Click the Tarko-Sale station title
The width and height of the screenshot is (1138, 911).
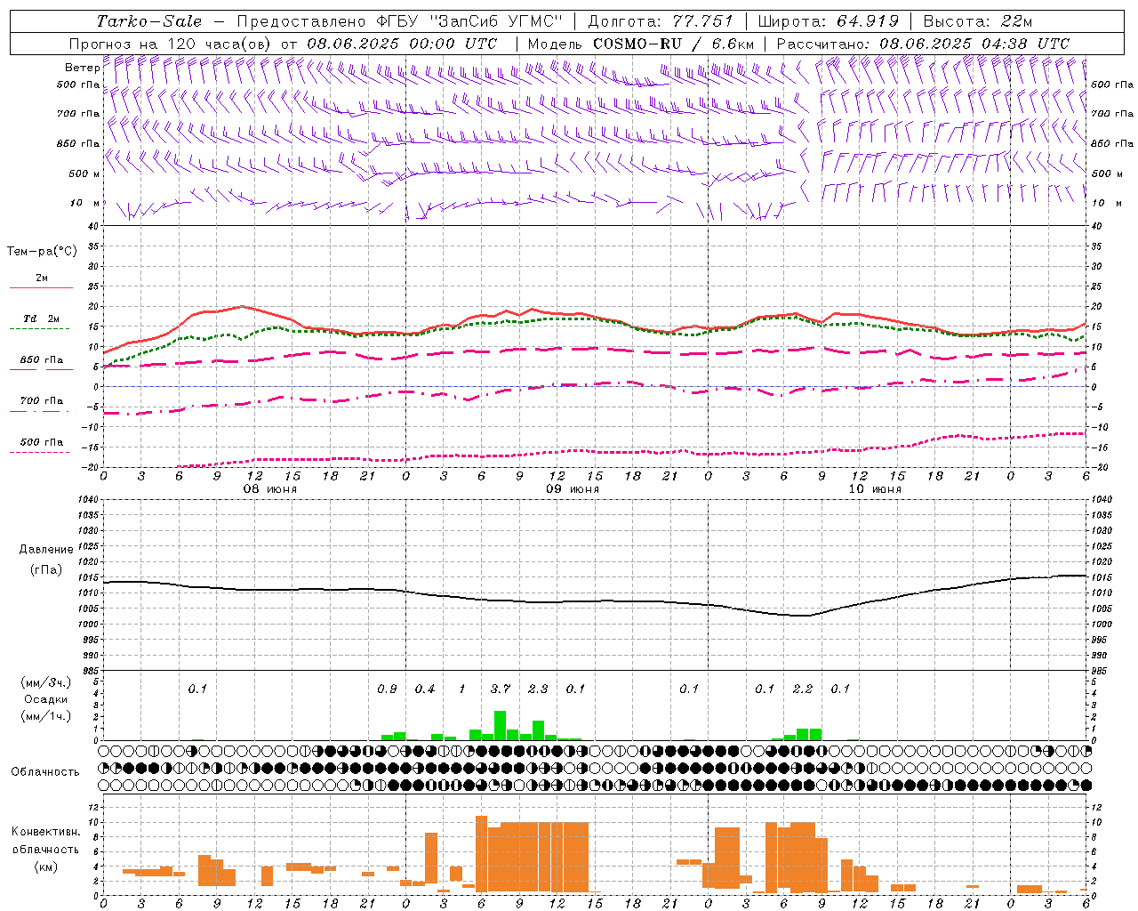(149, 21)
